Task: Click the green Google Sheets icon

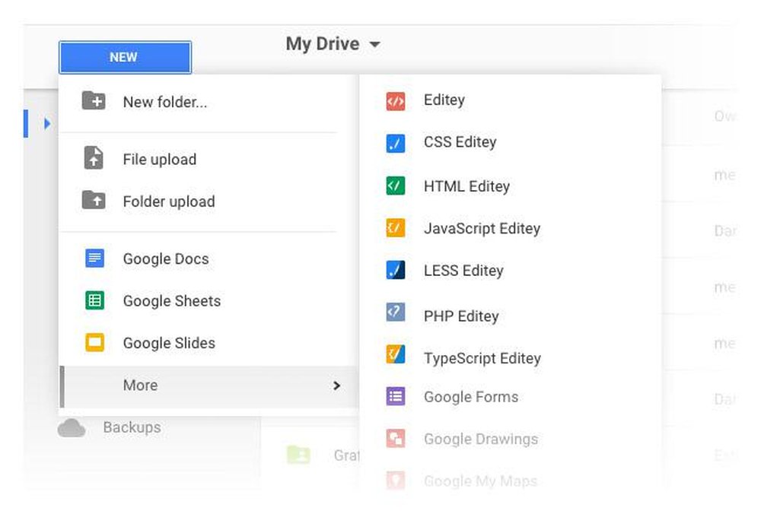Action: 94,300
